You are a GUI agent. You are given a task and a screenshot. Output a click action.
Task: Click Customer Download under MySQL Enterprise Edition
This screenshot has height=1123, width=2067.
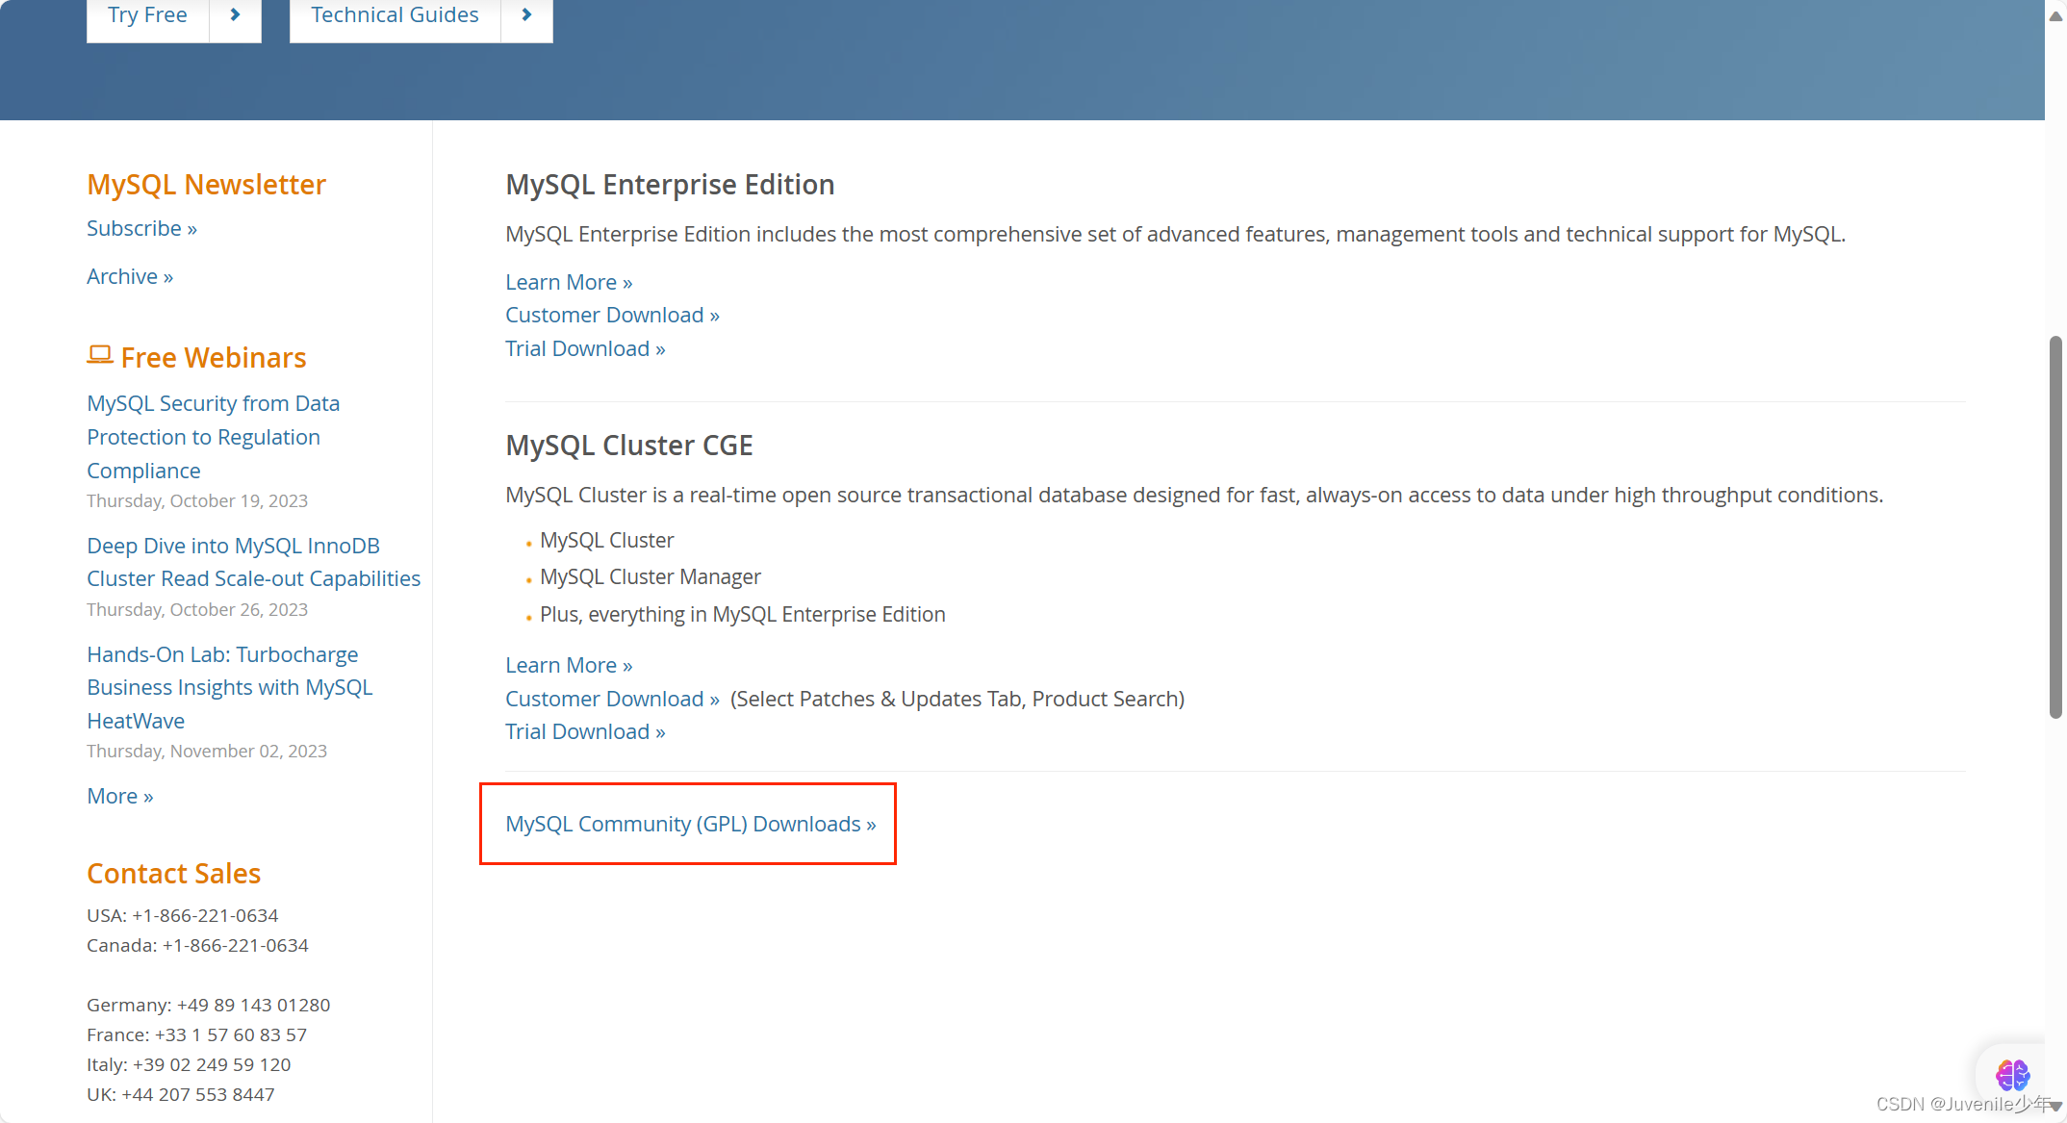pos(612,315)
